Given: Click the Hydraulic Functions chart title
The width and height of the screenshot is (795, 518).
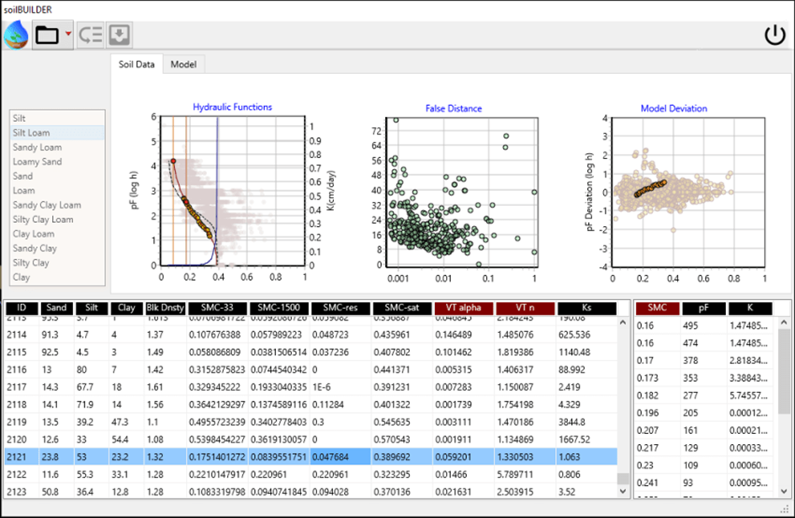Looking at the screenshot, I should click(x=232, y=108).
